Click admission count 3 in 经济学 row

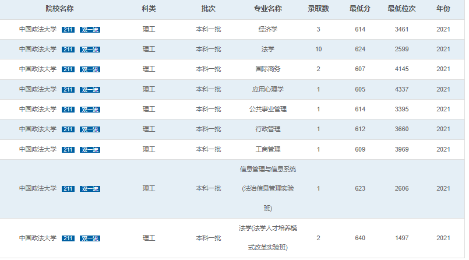point(318,29)
